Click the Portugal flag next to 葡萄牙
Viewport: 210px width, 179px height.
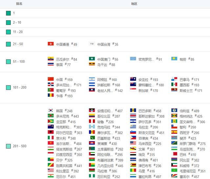pos(51,90)
